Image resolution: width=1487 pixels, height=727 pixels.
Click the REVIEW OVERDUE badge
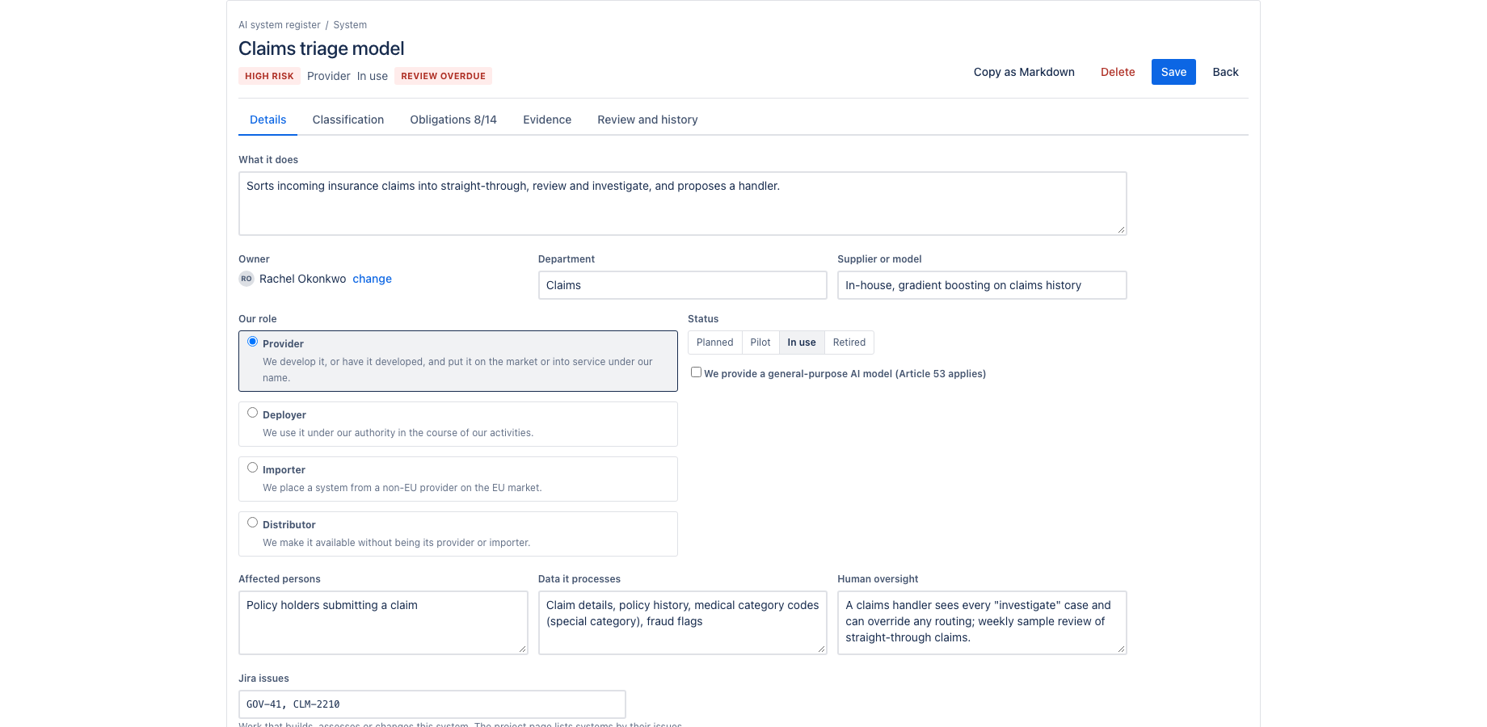pyautogui.click(x=443, y=76)
